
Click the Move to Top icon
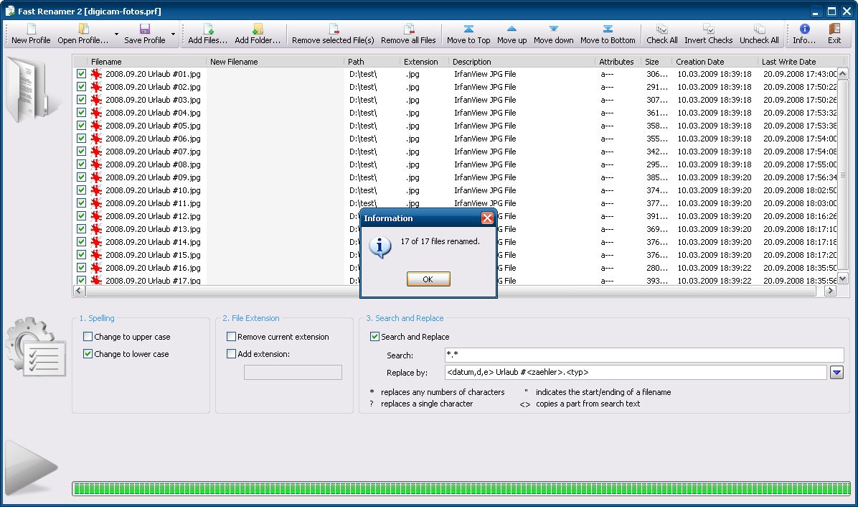(x=468, y=29)
